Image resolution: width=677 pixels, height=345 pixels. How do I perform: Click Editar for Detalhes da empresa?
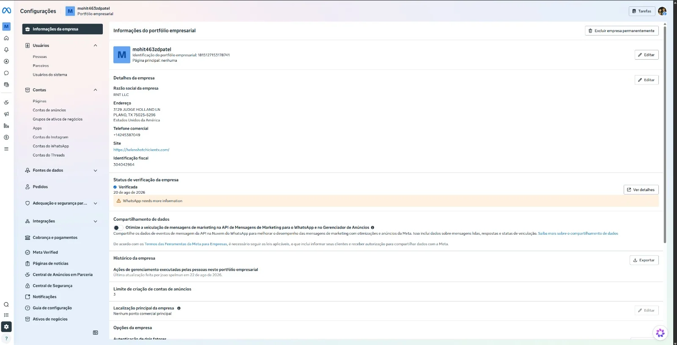(x=647, y=80)
